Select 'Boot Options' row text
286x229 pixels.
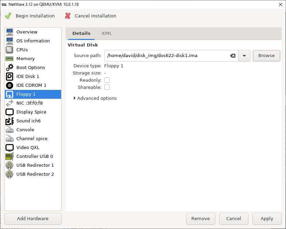click(x=31, y=68)
